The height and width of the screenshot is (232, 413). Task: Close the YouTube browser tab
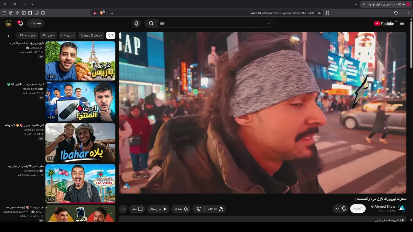pyautogui.click(x=364, y=4)
